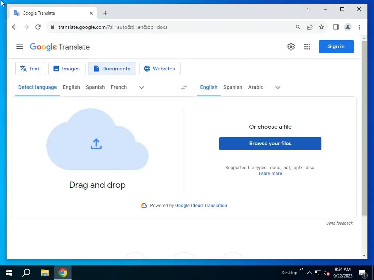Switch to the Text translation mode

pos(30,69)
